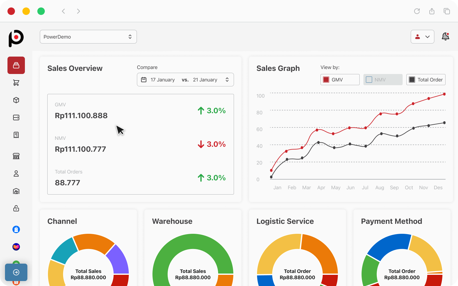Click the red GMV point for Des
Viewport: 458px width, 286px height.
(x=444, y=94)
